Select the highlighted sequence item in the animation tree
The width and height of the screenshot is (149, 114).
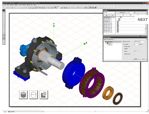[113, 42]
